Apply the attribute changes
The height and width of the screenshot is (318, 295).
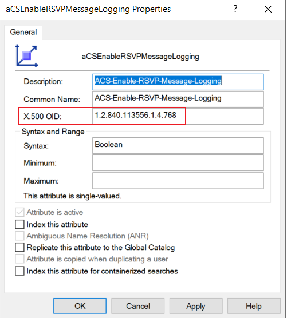pyautogui.click(x=196, y=306)
